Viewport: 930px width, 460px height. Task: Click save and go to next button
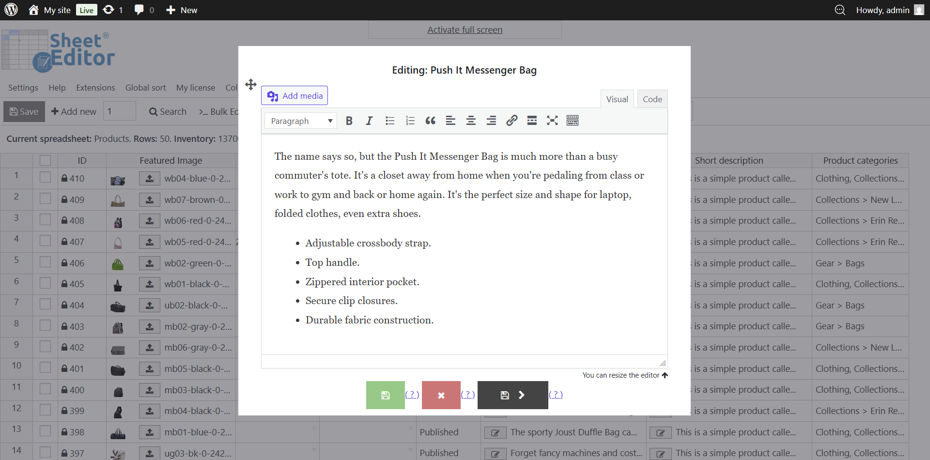click(x=513, y=395)
